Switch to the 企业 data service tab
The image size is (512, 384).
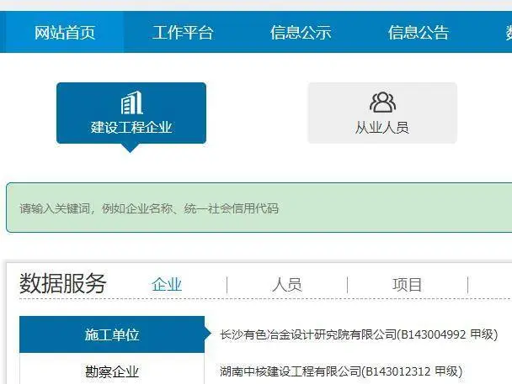tap(167, 284)
